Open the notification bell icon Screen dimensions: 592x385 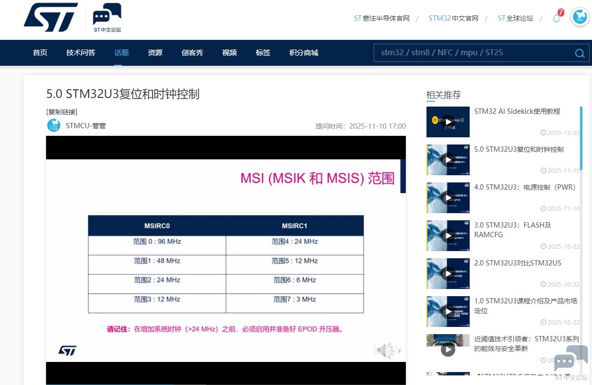556,18
